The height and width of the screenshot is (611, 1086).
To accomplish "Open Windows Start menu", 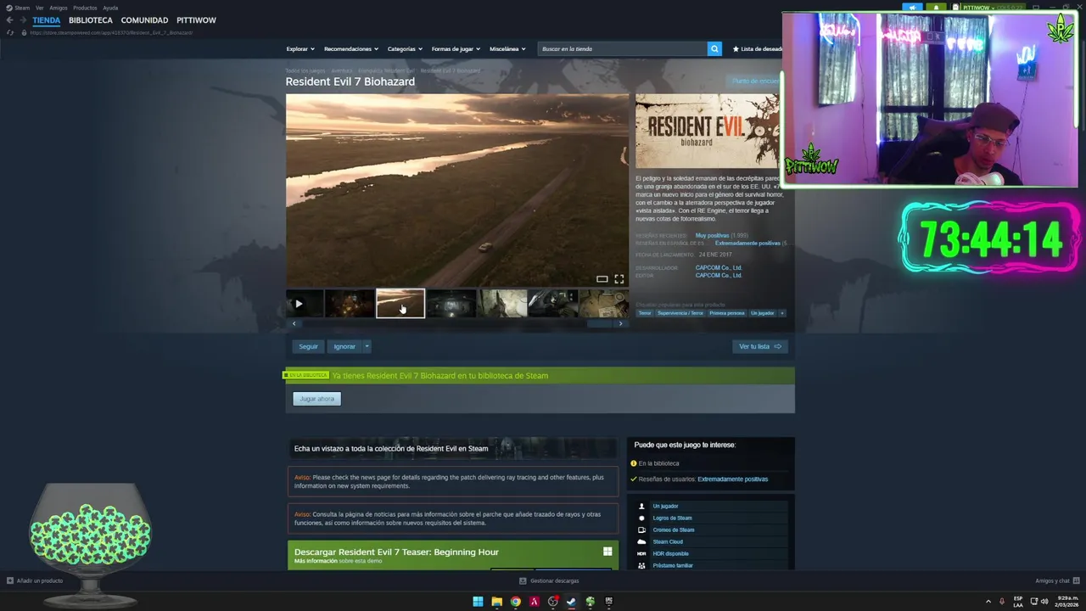I will coord(478,602).
